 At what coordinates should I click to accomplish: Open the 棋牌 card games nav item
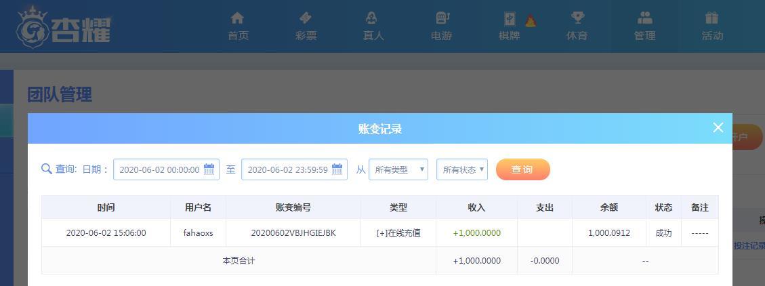[x=510, y=26]
